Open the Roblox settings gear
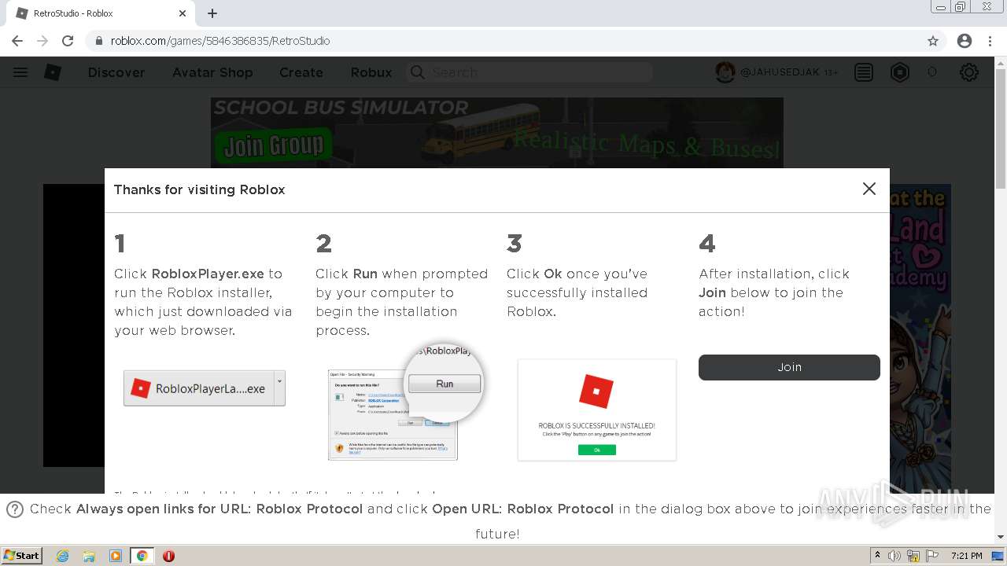 pos(969,72)
